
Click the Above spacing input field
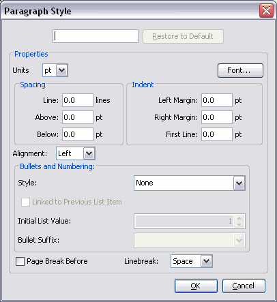click(78, 117)
